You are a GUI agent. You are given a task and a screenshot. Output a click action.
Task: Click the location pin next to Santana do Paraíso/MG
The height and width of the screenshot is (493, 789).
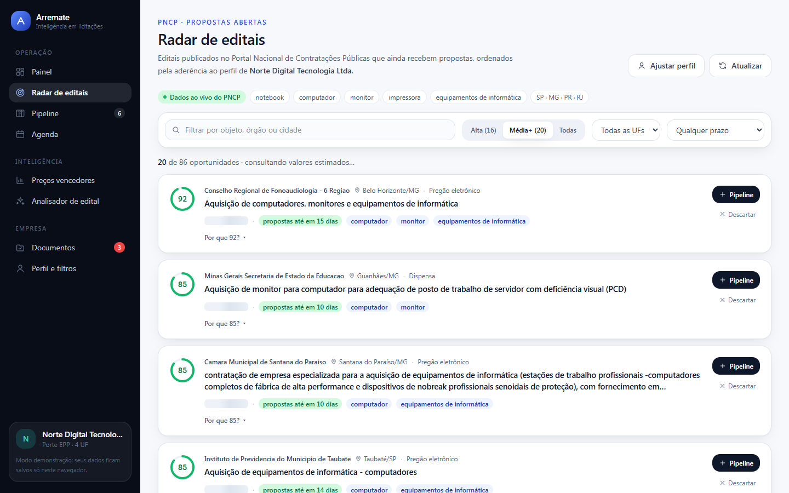coord(334,362)
